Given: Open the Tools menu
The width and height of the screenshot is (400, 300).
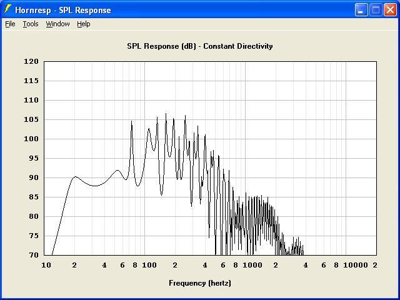Looking at the screenshot, I should tap(31, 24).
